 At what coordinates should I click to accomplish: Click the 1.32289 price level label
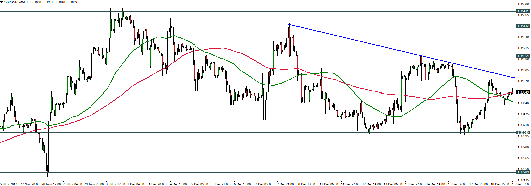pyautogui.click(x=523, y=172)
